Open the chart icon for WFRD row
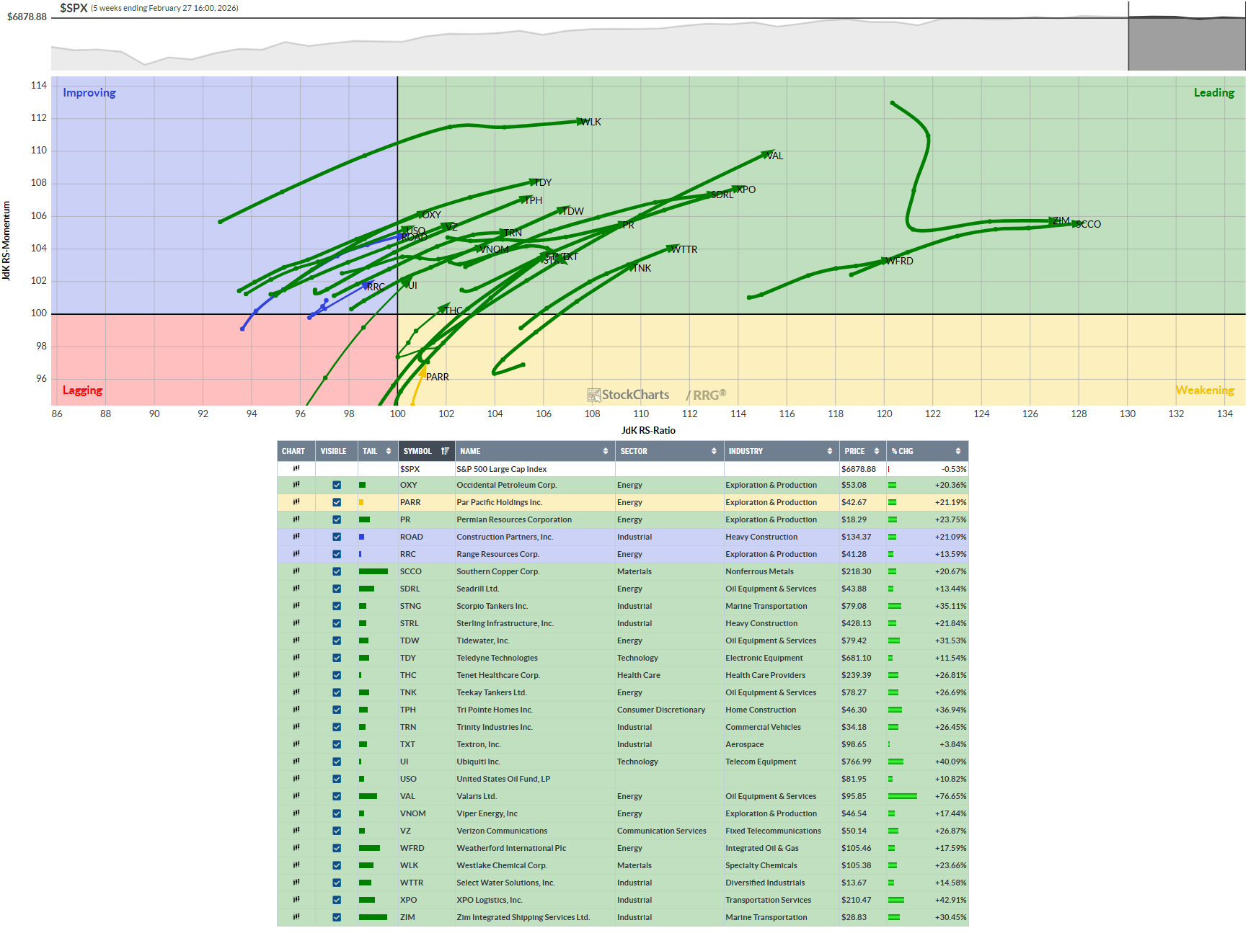 [x=296, y=848]
